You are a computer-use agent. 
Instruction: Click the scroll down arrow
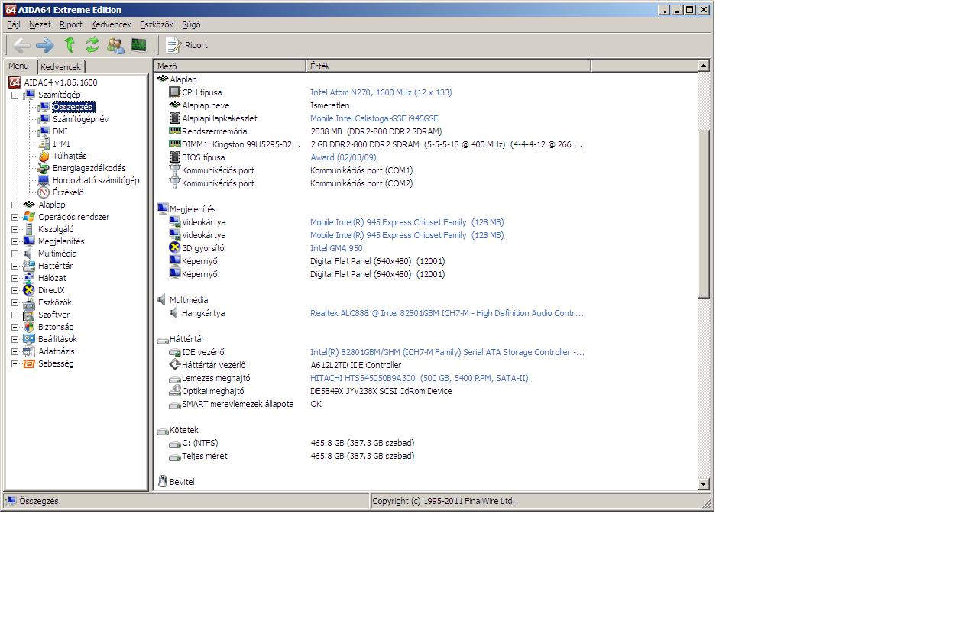(704, 484)
